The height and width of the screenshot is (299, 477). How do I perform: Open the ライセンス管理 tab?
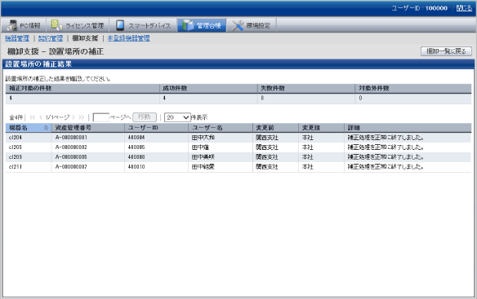coord(78,25)
